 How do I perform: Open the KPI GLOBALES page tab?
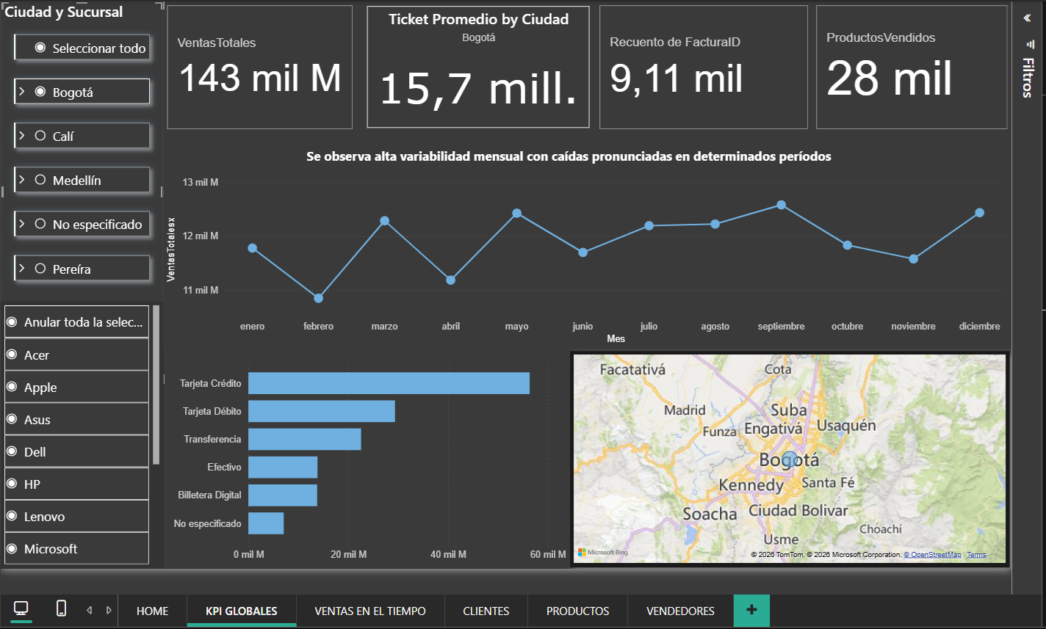pyautogui.click(x=242, y=611)
